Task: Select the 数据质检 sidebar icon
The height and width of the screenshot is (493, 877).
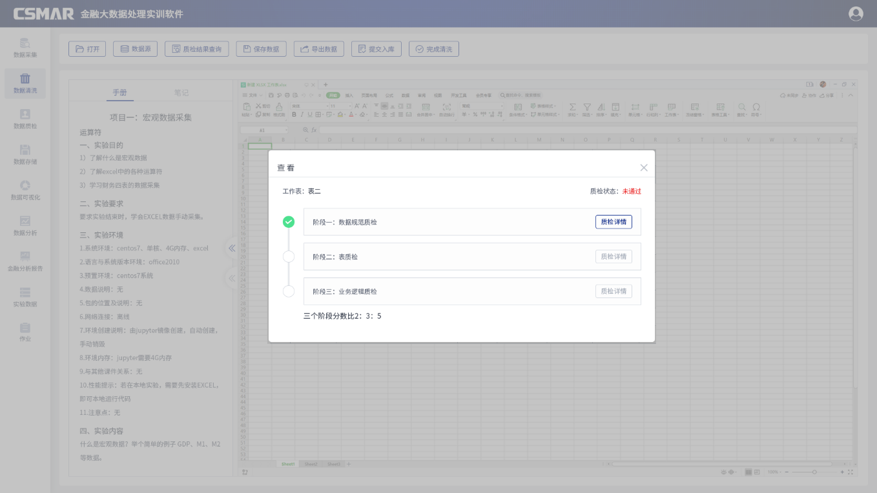Action: (25, 119)
